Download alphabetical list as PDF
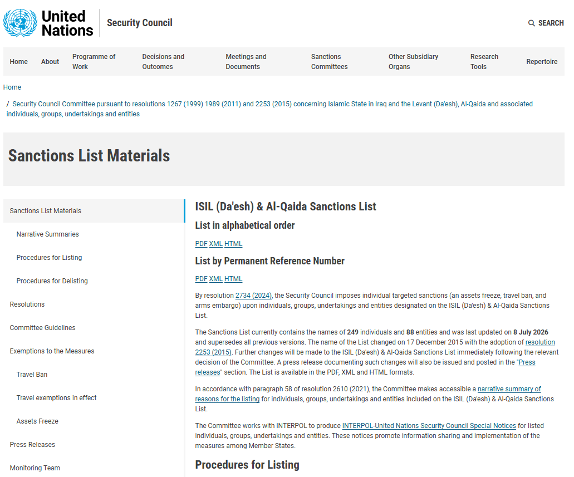 pos(201,244)
